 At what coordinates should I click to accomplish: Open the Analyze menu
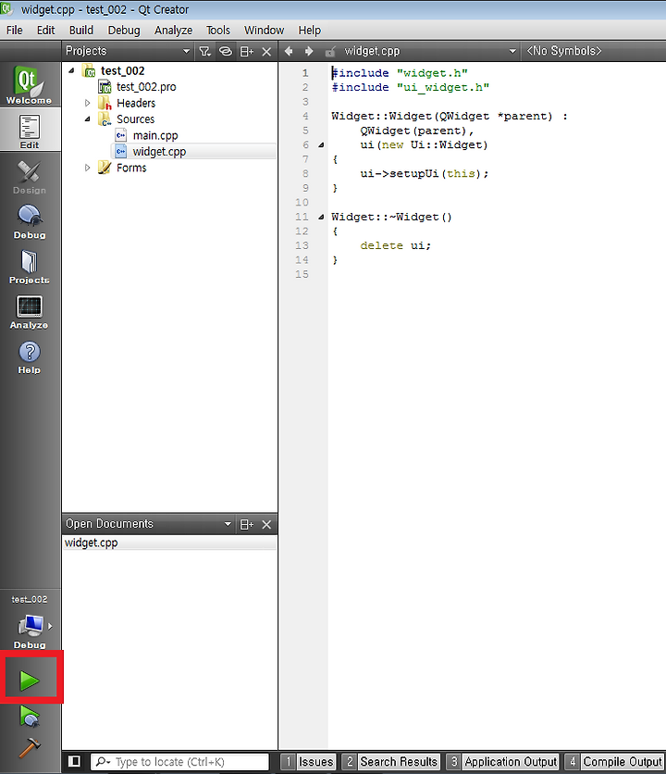(x=173, y=31)
